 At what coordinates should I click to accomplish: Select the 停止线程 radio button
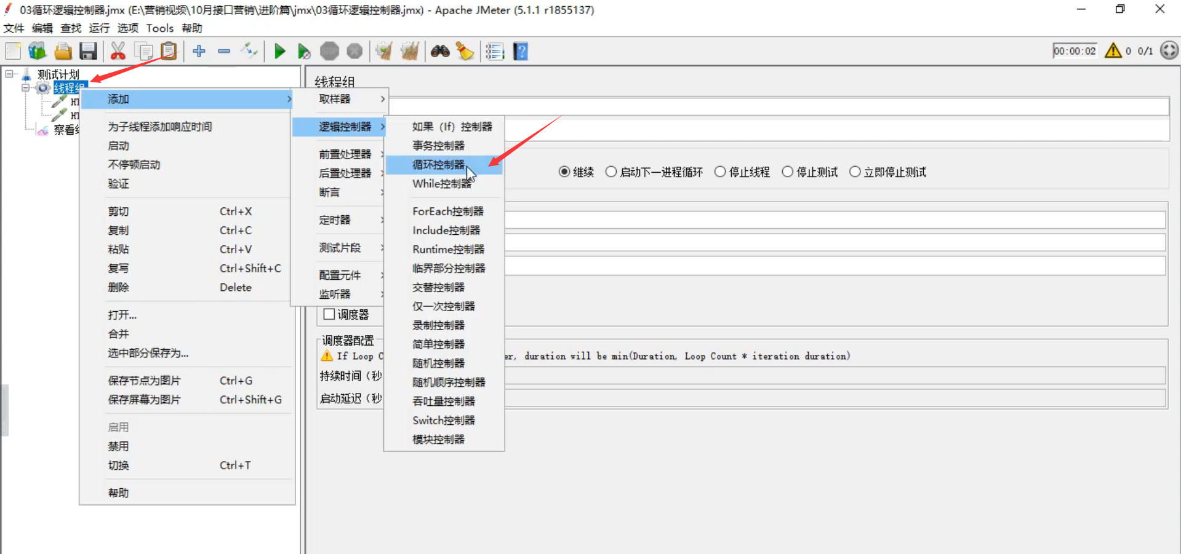pyautogui.click(x=720, y=172)
